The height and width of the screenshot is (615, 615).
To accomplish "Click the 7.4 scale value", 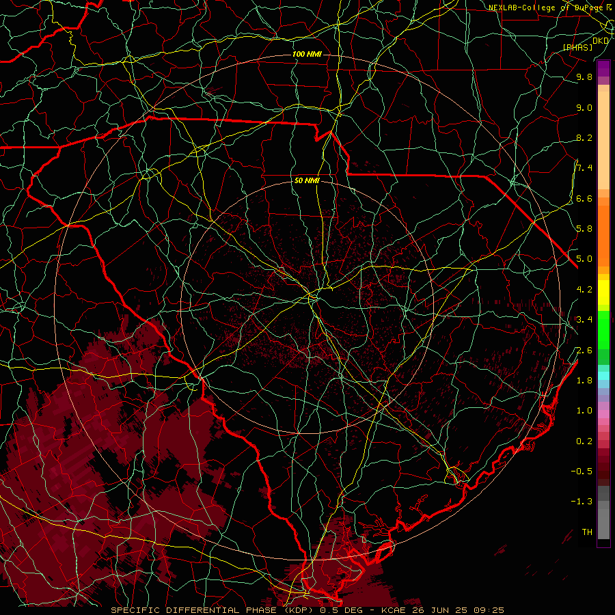I will pyautogui.click(x=584, y=168).
